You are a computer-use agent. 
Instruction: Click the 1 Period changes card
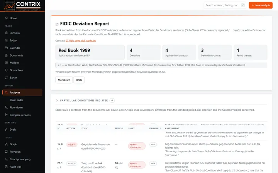click(x=251, y=52)
